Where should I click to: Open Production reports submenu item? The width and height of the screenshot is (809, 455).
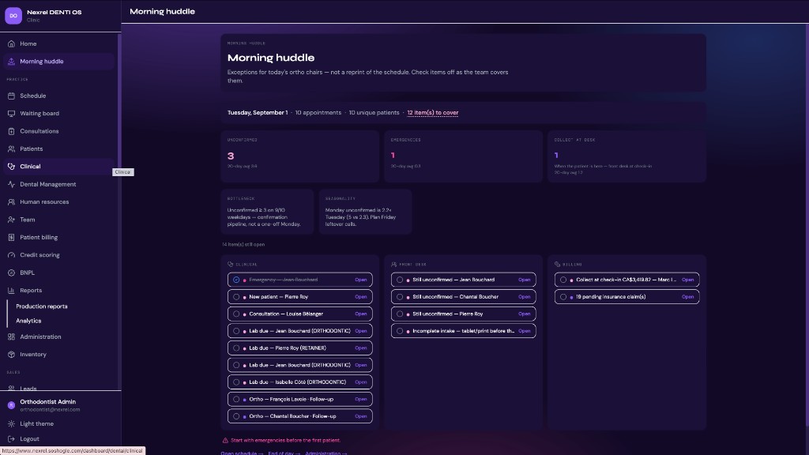pos(42,306)
